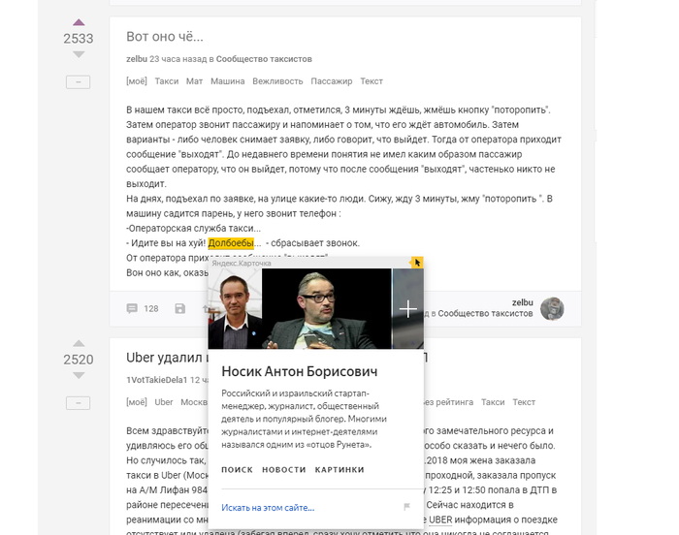This screenshot has width=679, height=535.
Task: Upvote the Uber post rated 2520
Action: (x=79, y=343)
